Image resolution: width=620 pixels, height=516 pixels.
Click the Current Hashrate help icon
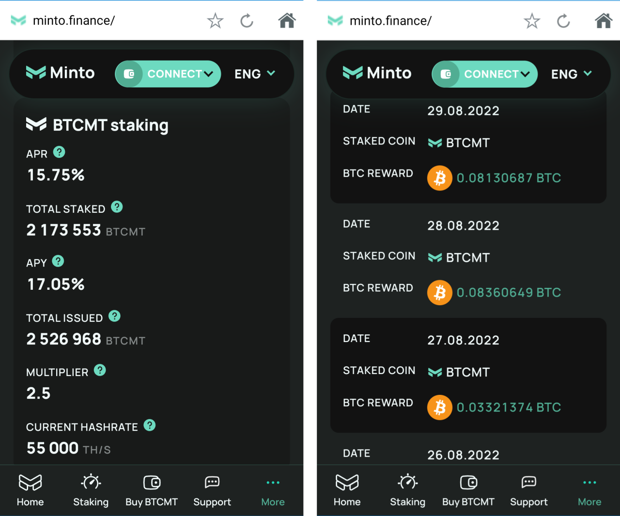point(150,425)
